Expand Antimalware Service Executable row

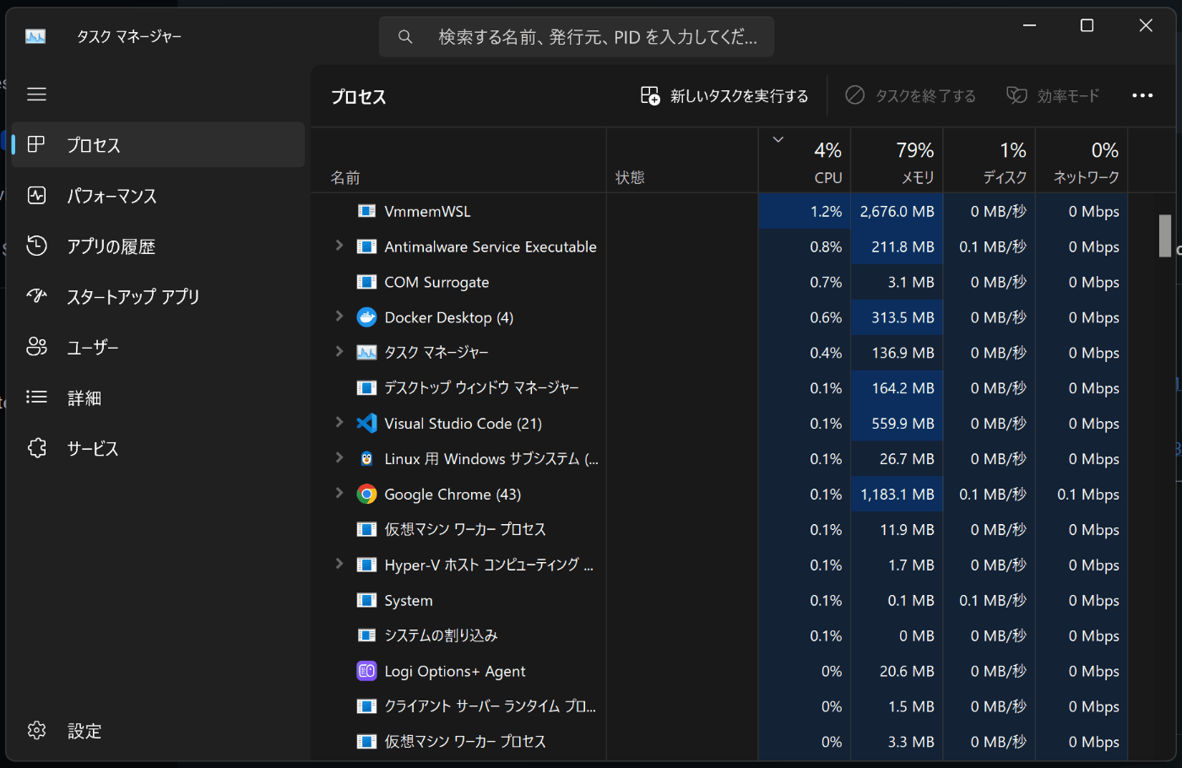(339, 246)
